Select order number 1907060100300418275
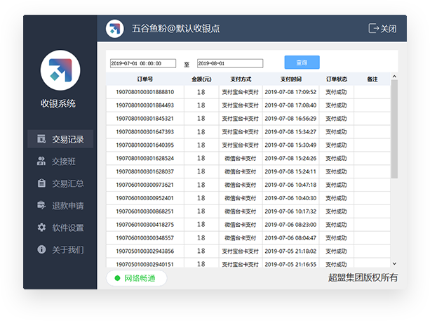This screenshot has height=321, width=430. [145, 225]
